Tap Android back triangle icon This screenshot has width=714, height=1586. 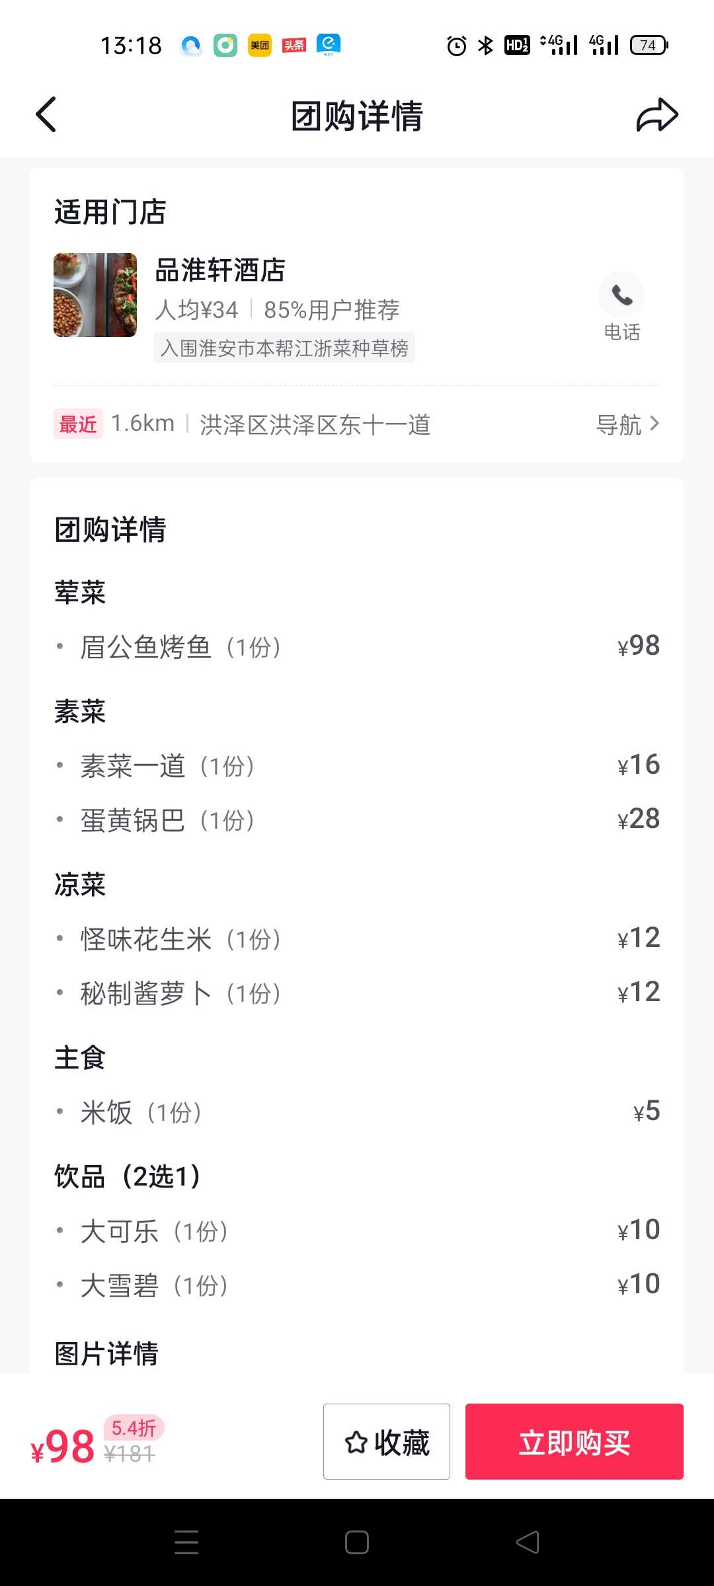tap(528, 1542)
